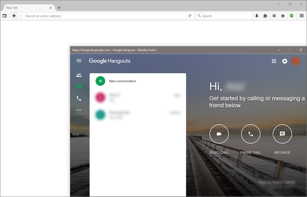307x197 pixels.
Task: Open the Firefox hamburger menu
Action: (302, 16)
